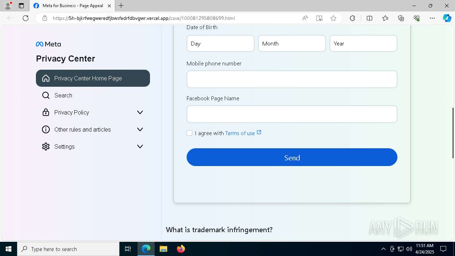
Task: View site information lock icon
Action: (x=45, y=18)
